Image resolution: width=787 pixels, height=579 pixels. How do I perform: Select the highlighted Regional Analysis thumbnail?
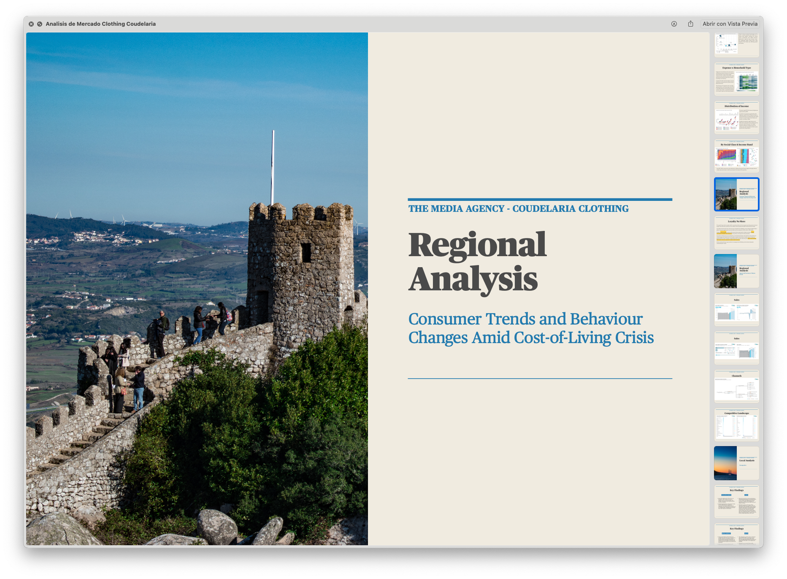tap(736, 194)
